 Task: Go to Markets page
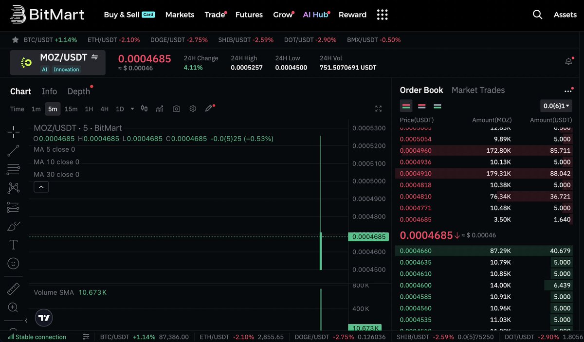tap(180, 15)
